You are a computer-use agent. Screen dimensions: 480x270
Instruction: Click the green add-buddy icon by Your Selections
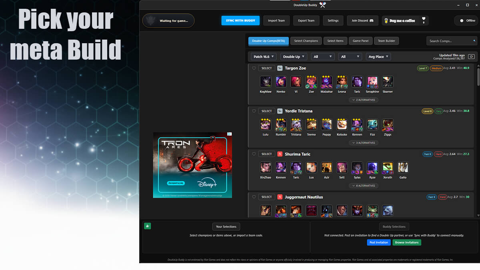click(148, 226)
